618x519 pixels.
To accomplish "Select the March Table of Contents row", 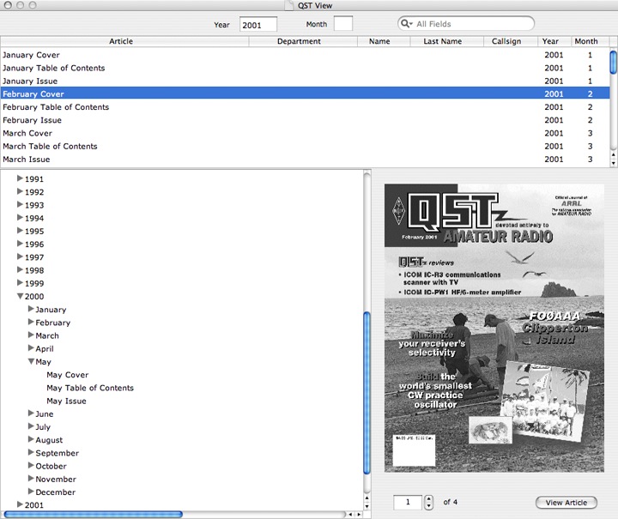I will 305,146.
